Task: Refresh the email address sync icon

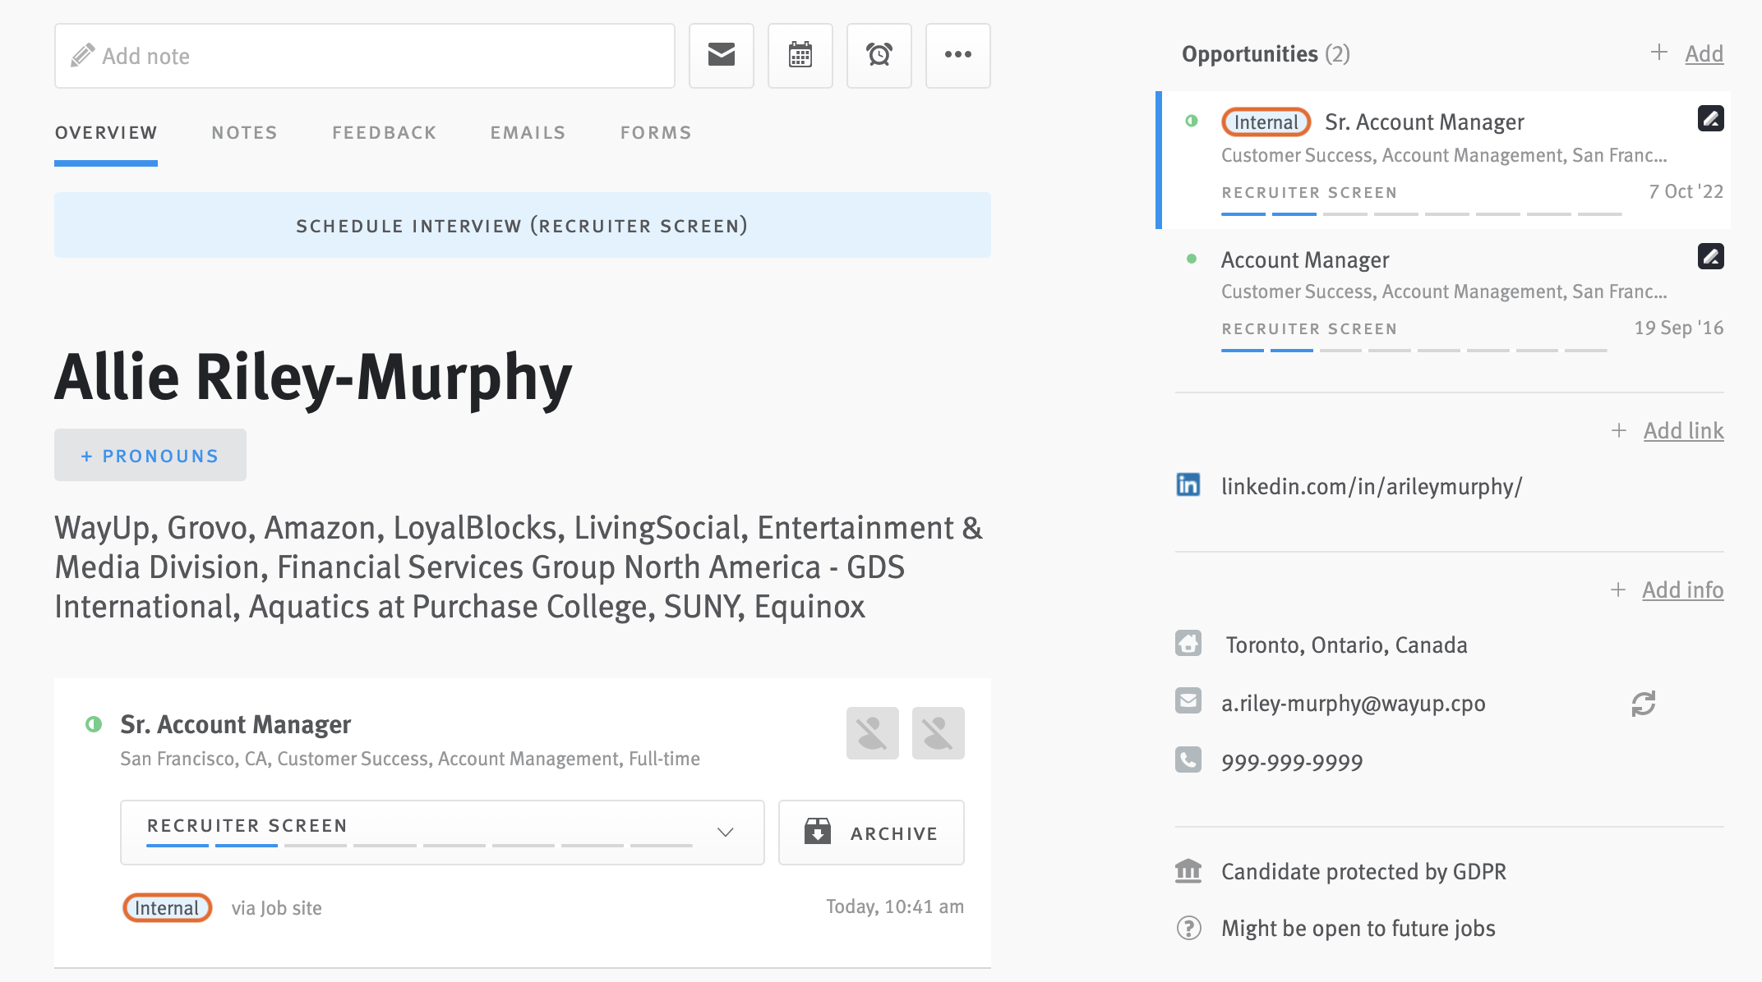Action: (1644, 704)
